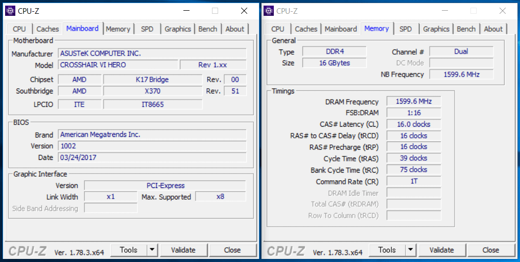The height and width of the screenshot is (262, 520).
Task: Click Southbridge AMD vendor field
Action: point(80,91)
